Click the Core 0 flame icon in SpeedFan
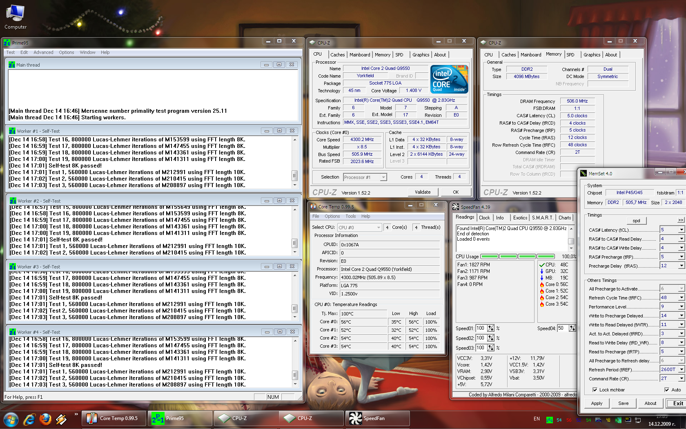 (x=542, y=284)
